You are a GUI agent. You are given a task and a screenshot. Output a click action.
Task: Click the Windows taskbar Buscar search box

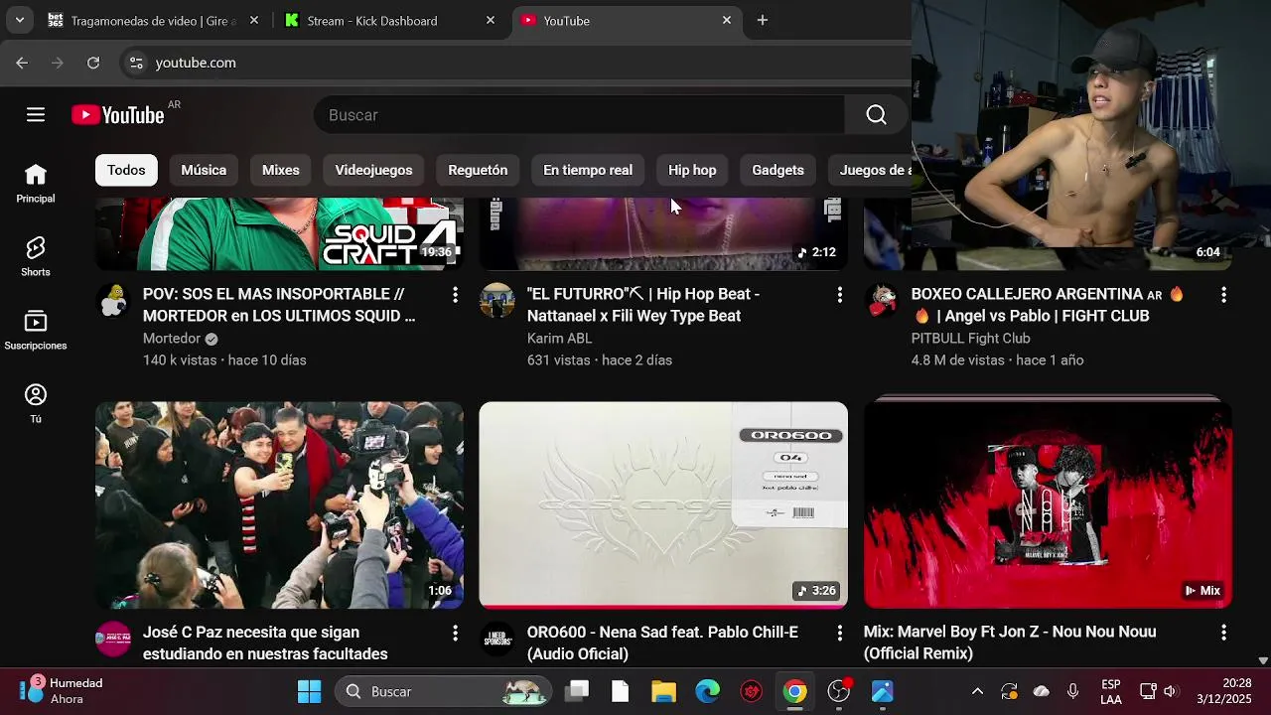pyautogui.click(x=444, y=691)
